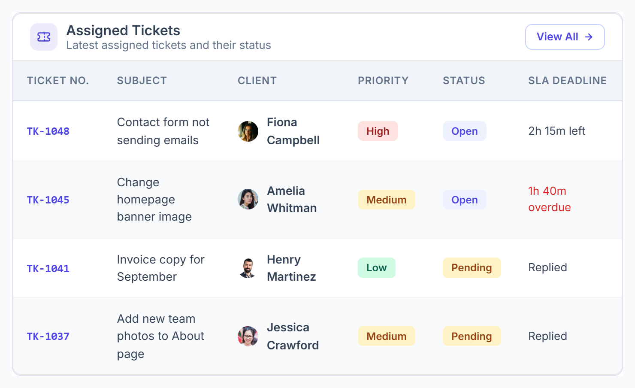Click Fiona Campbell's avatar photo
The width and height of the screenshot is (635, 388).
click(x=248, y=131)
